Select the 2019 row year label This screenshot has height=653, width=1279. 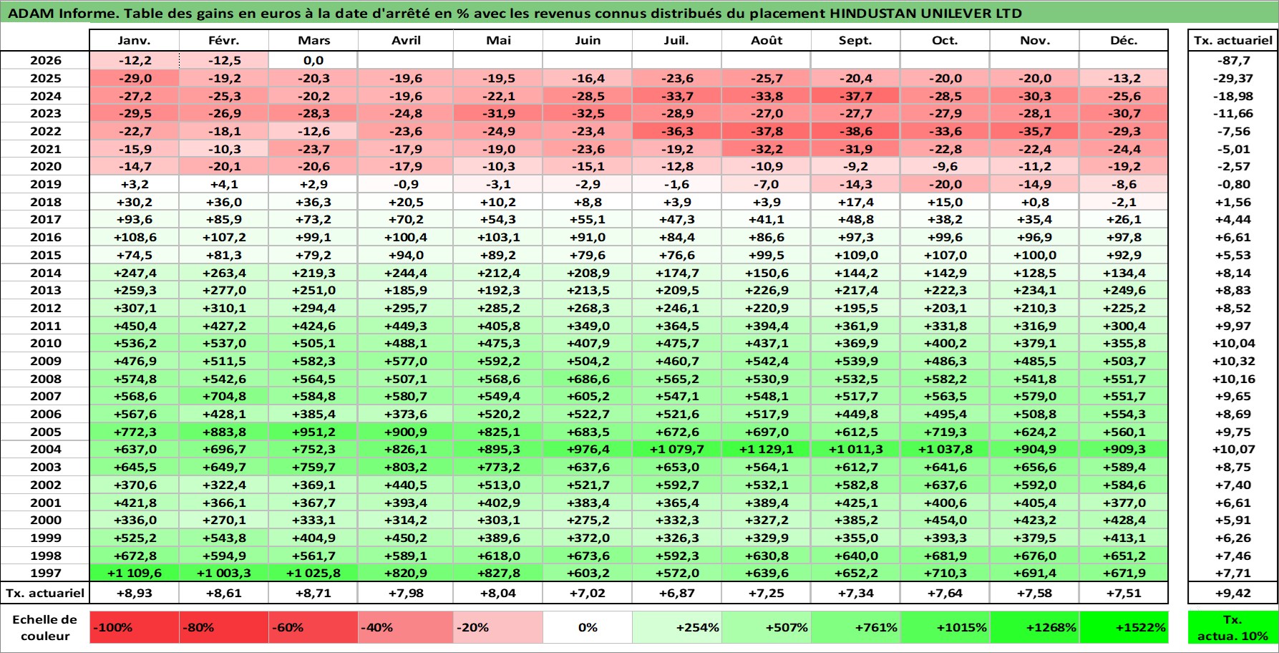click(45, 184)
